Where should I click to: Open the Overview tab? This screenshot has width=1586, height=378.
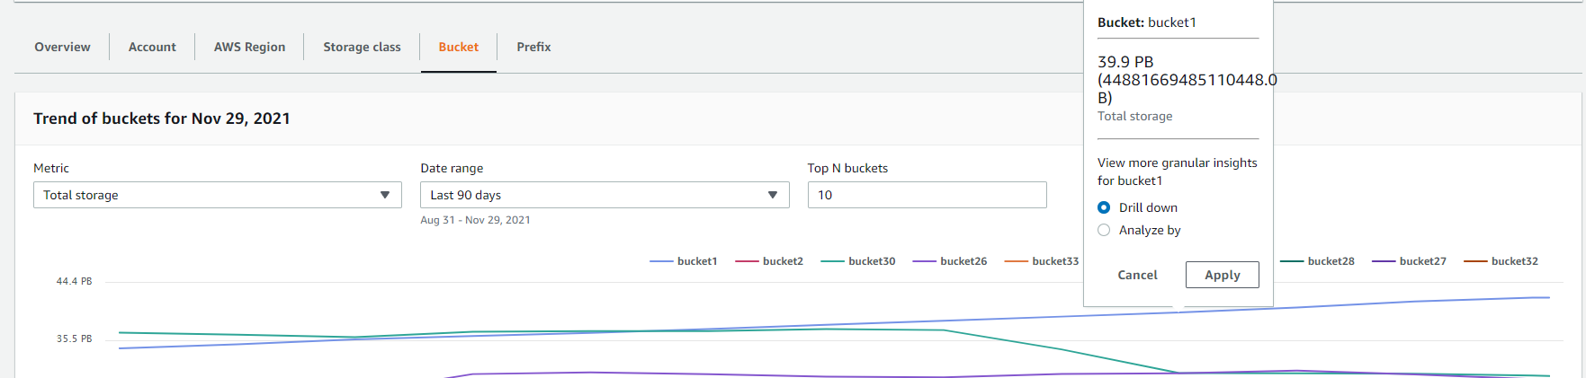62,47
